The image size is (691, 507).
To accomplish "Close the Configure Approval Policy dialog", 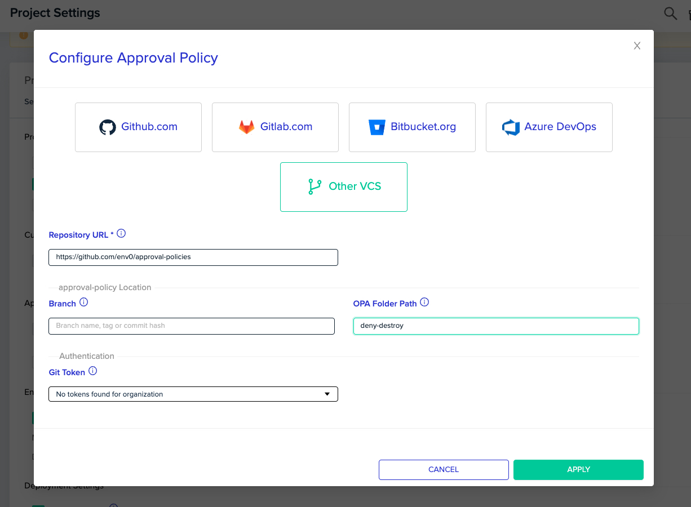I will coord(637,46).
